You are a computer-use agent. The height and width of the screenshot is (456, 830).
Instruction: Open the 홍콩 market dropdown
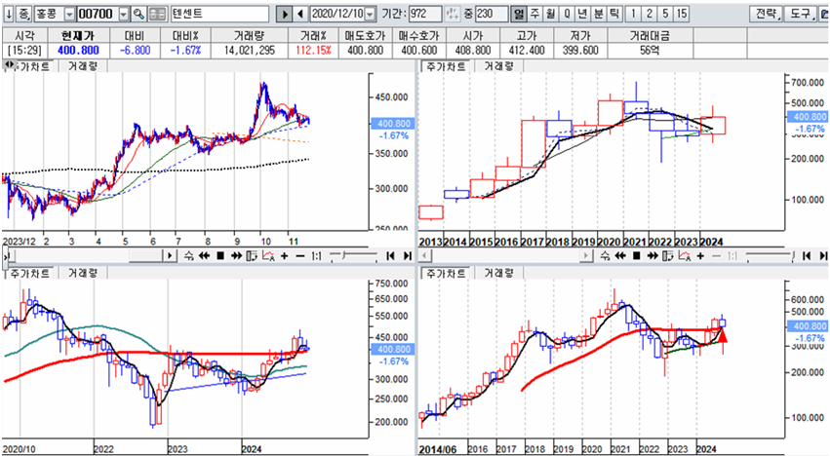[x=69, y=15]
